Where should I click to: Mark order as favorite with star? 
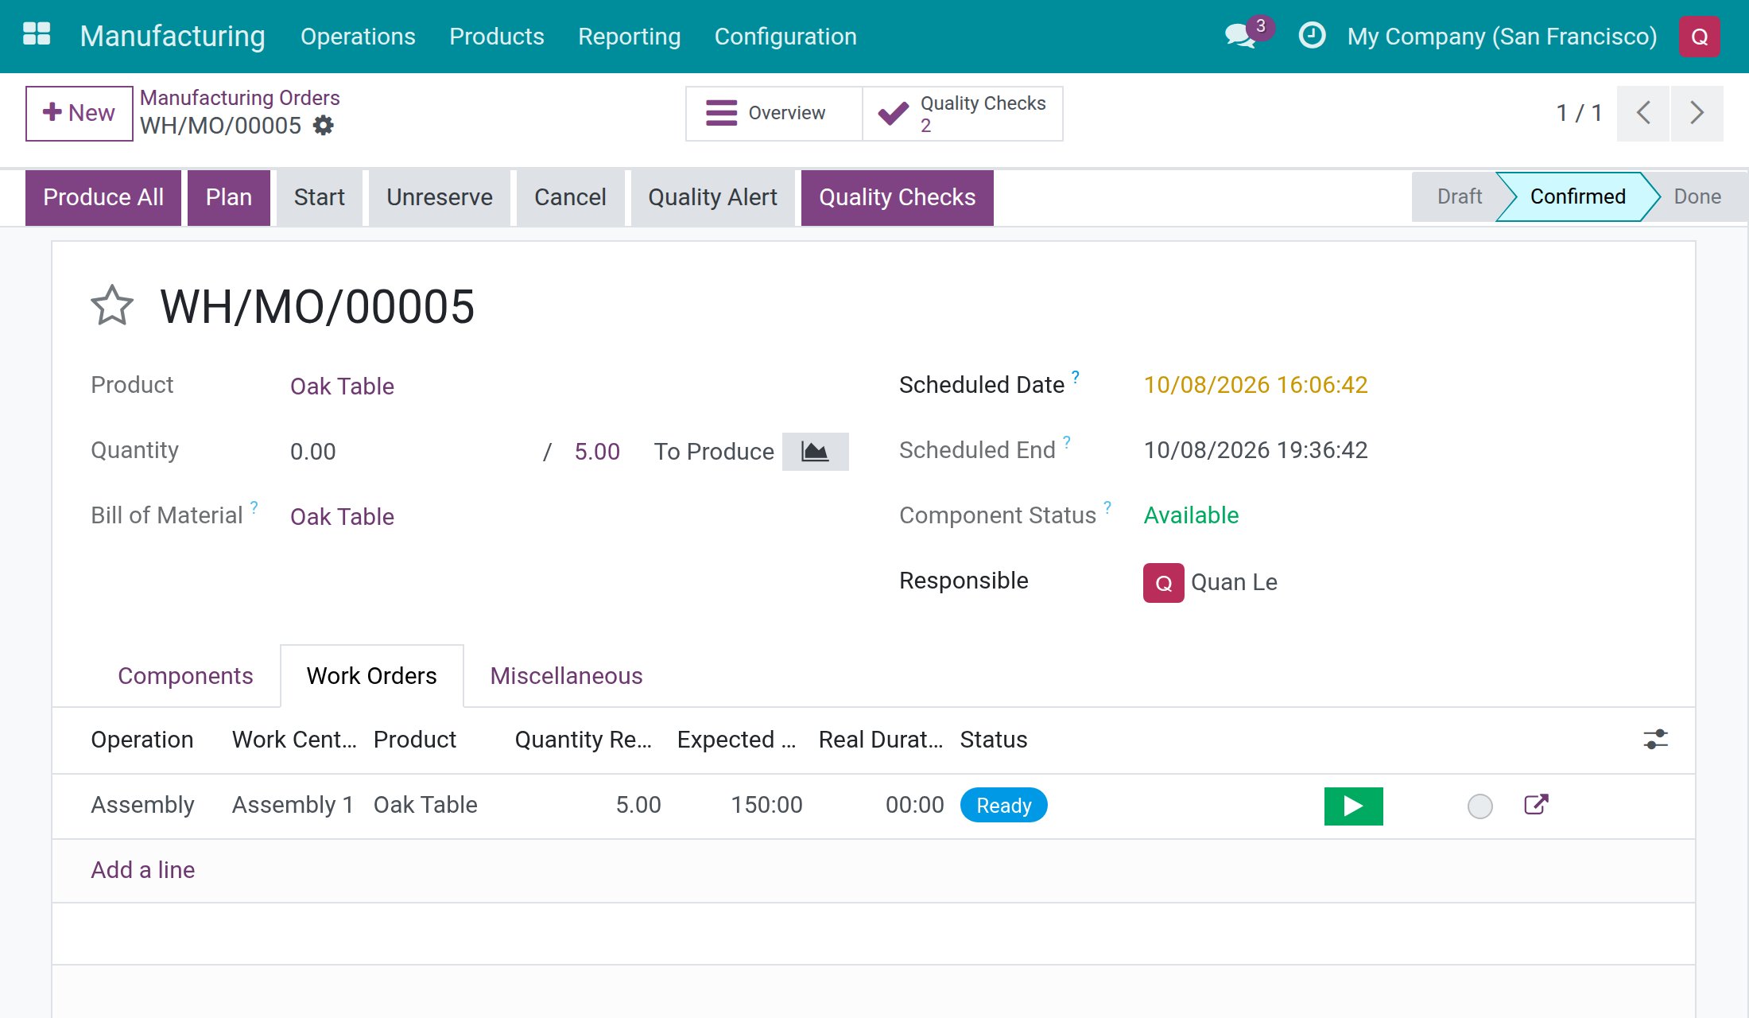[x=112, y=306]
